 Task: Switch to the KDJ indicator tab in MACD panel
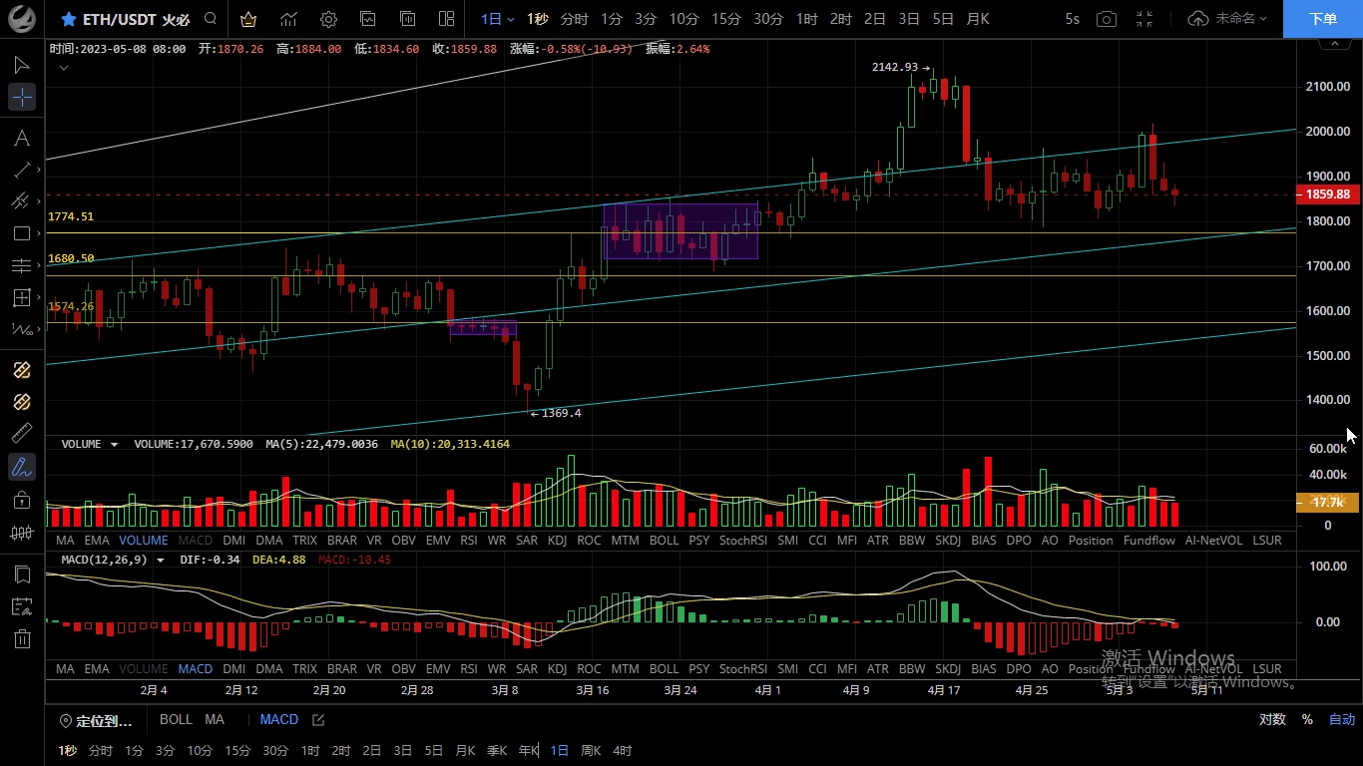tap(557, 668)
